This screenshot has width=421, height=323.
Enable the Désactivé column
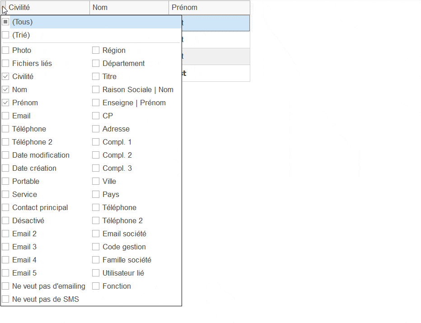[5, 220]
